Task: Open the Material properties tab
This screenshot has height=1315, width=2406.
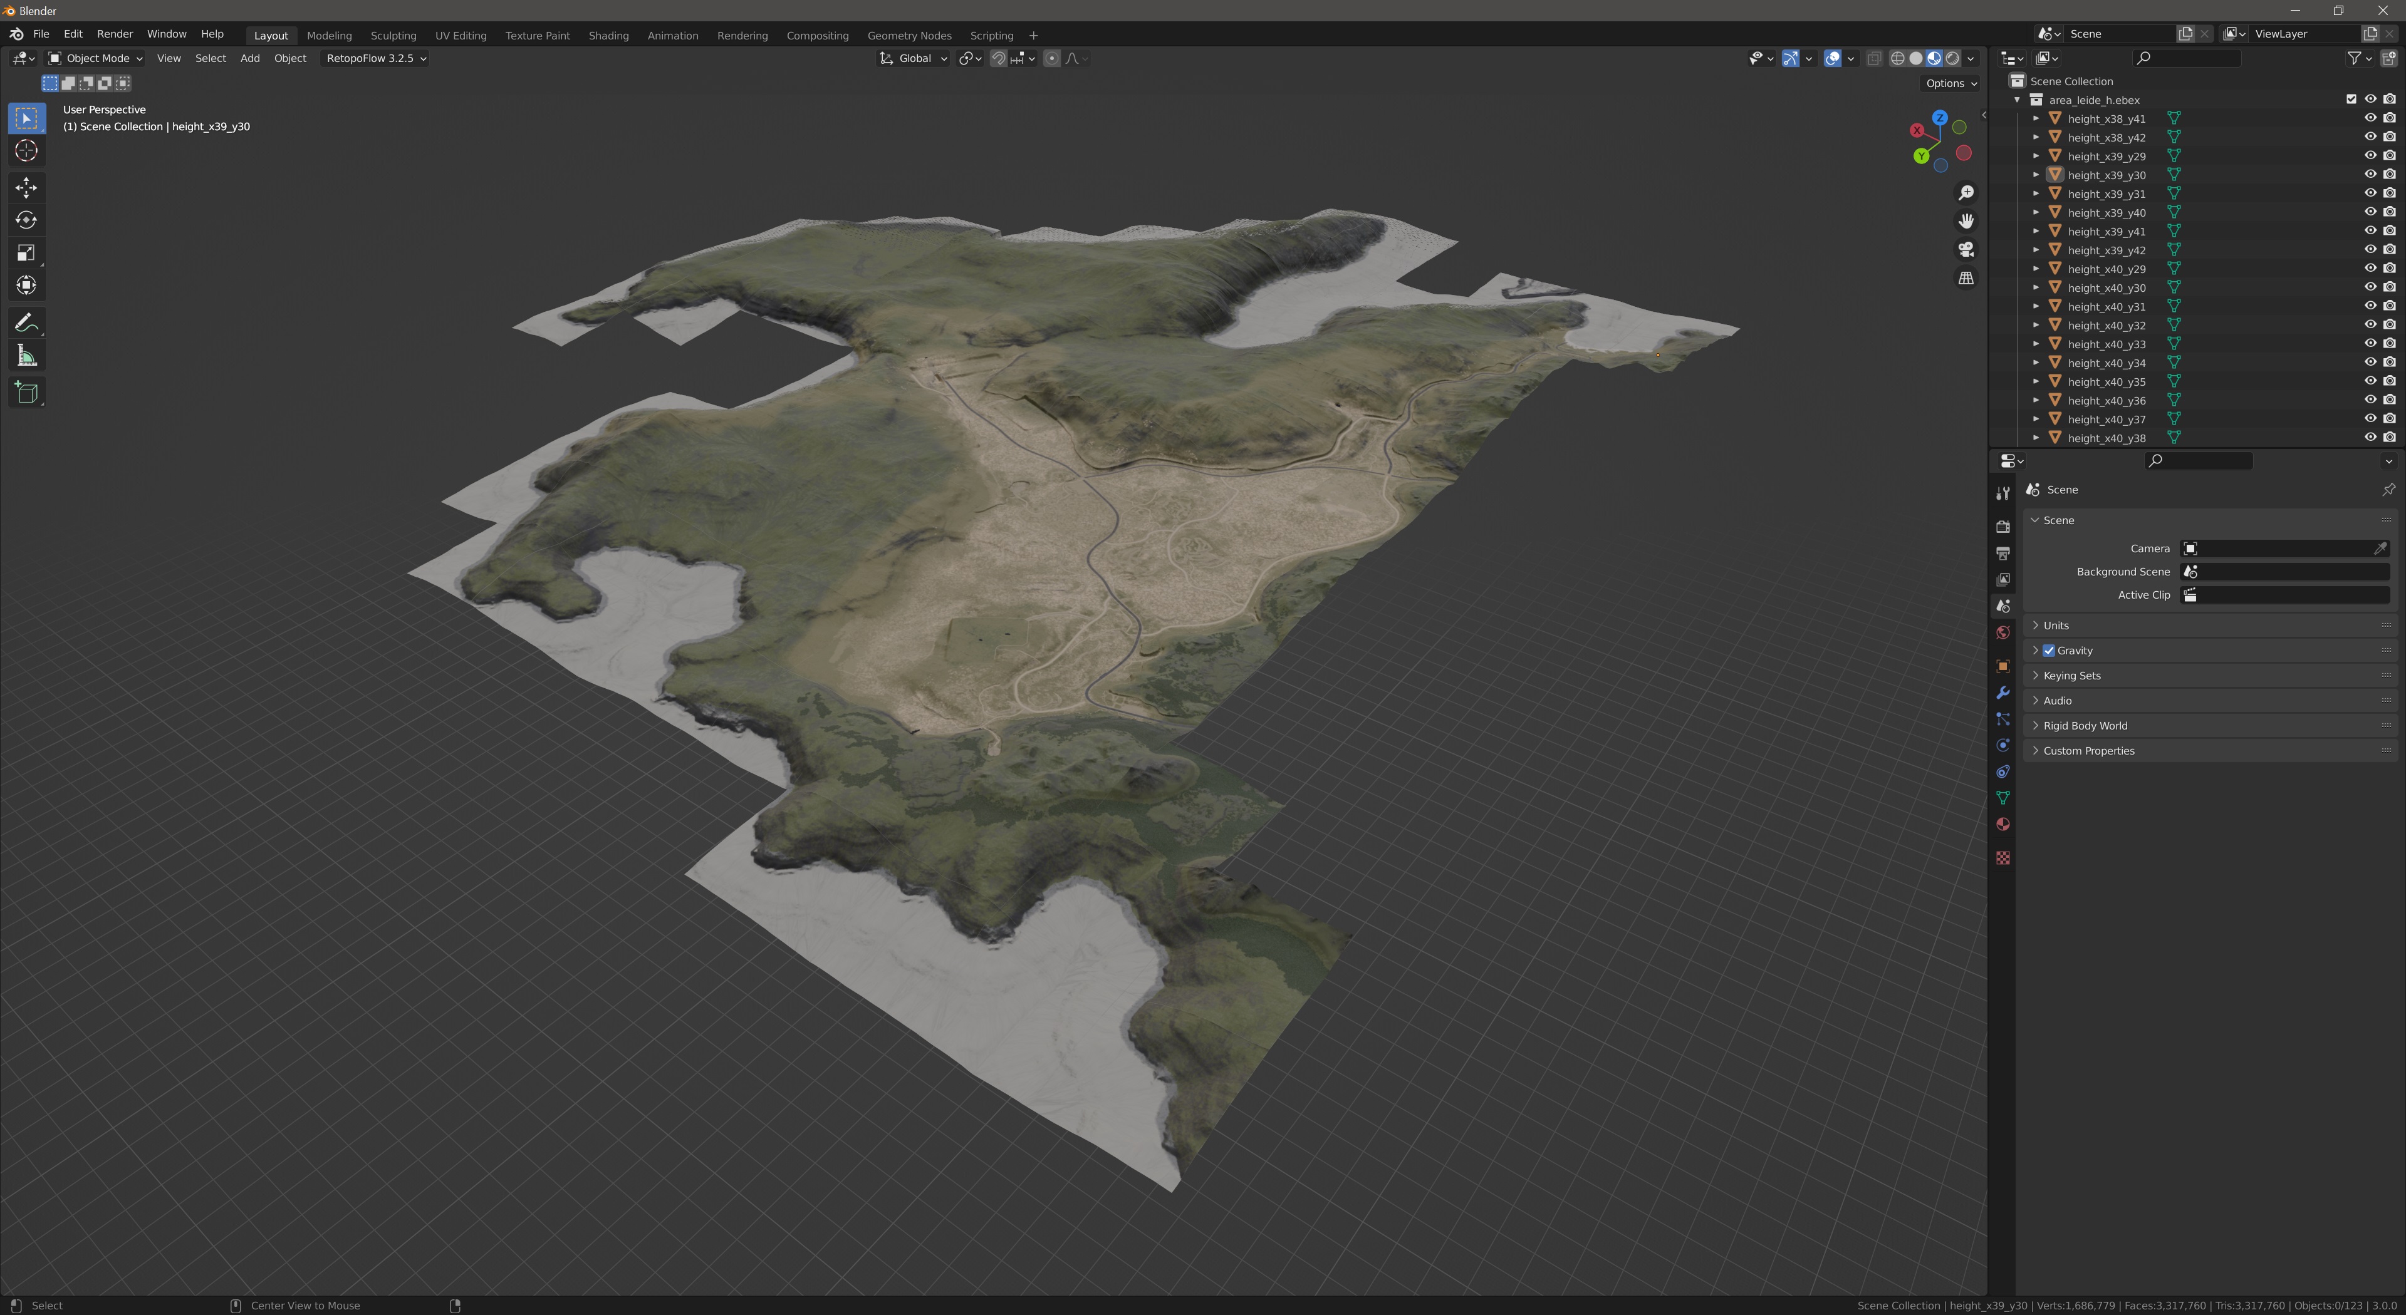Action: (2002, 824)
